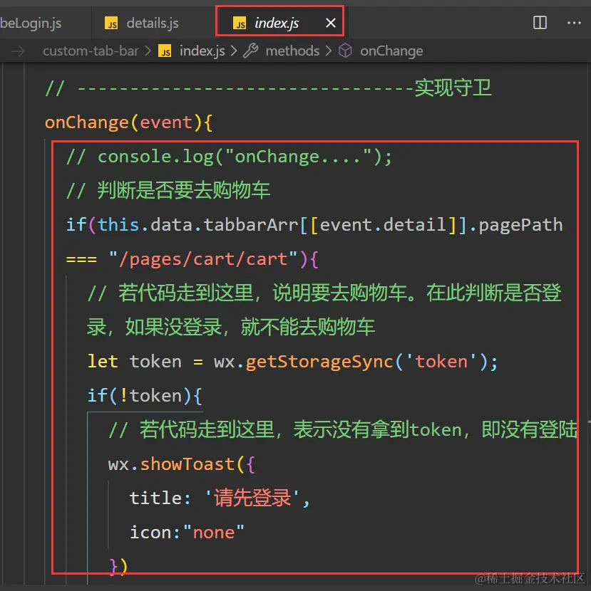Click the JS icon on details.js tab
The height and width of the screenshot is (591, 591).
coord(111,23)
